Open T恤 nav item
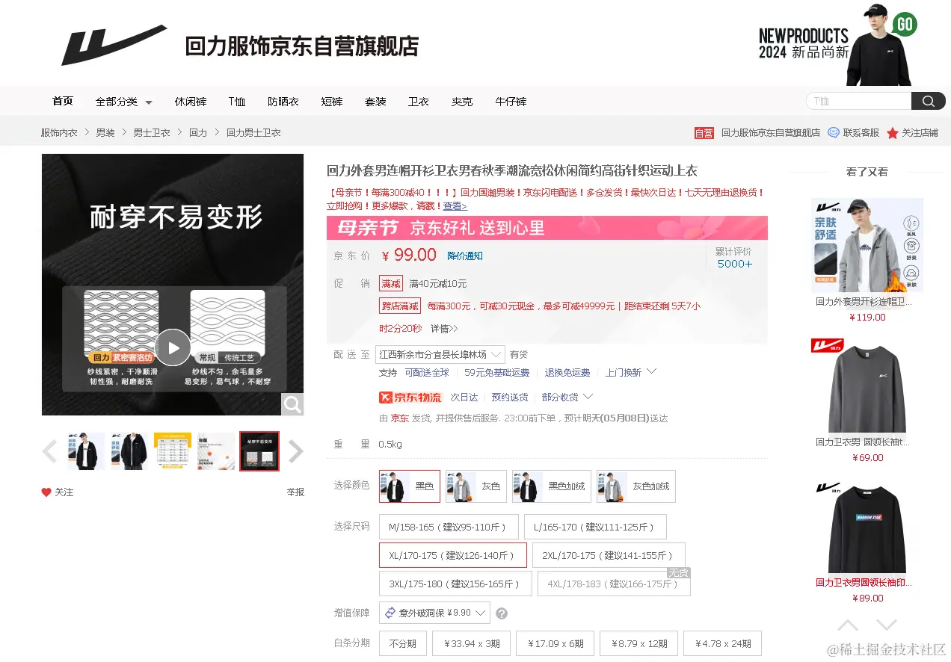 (237, 102)
